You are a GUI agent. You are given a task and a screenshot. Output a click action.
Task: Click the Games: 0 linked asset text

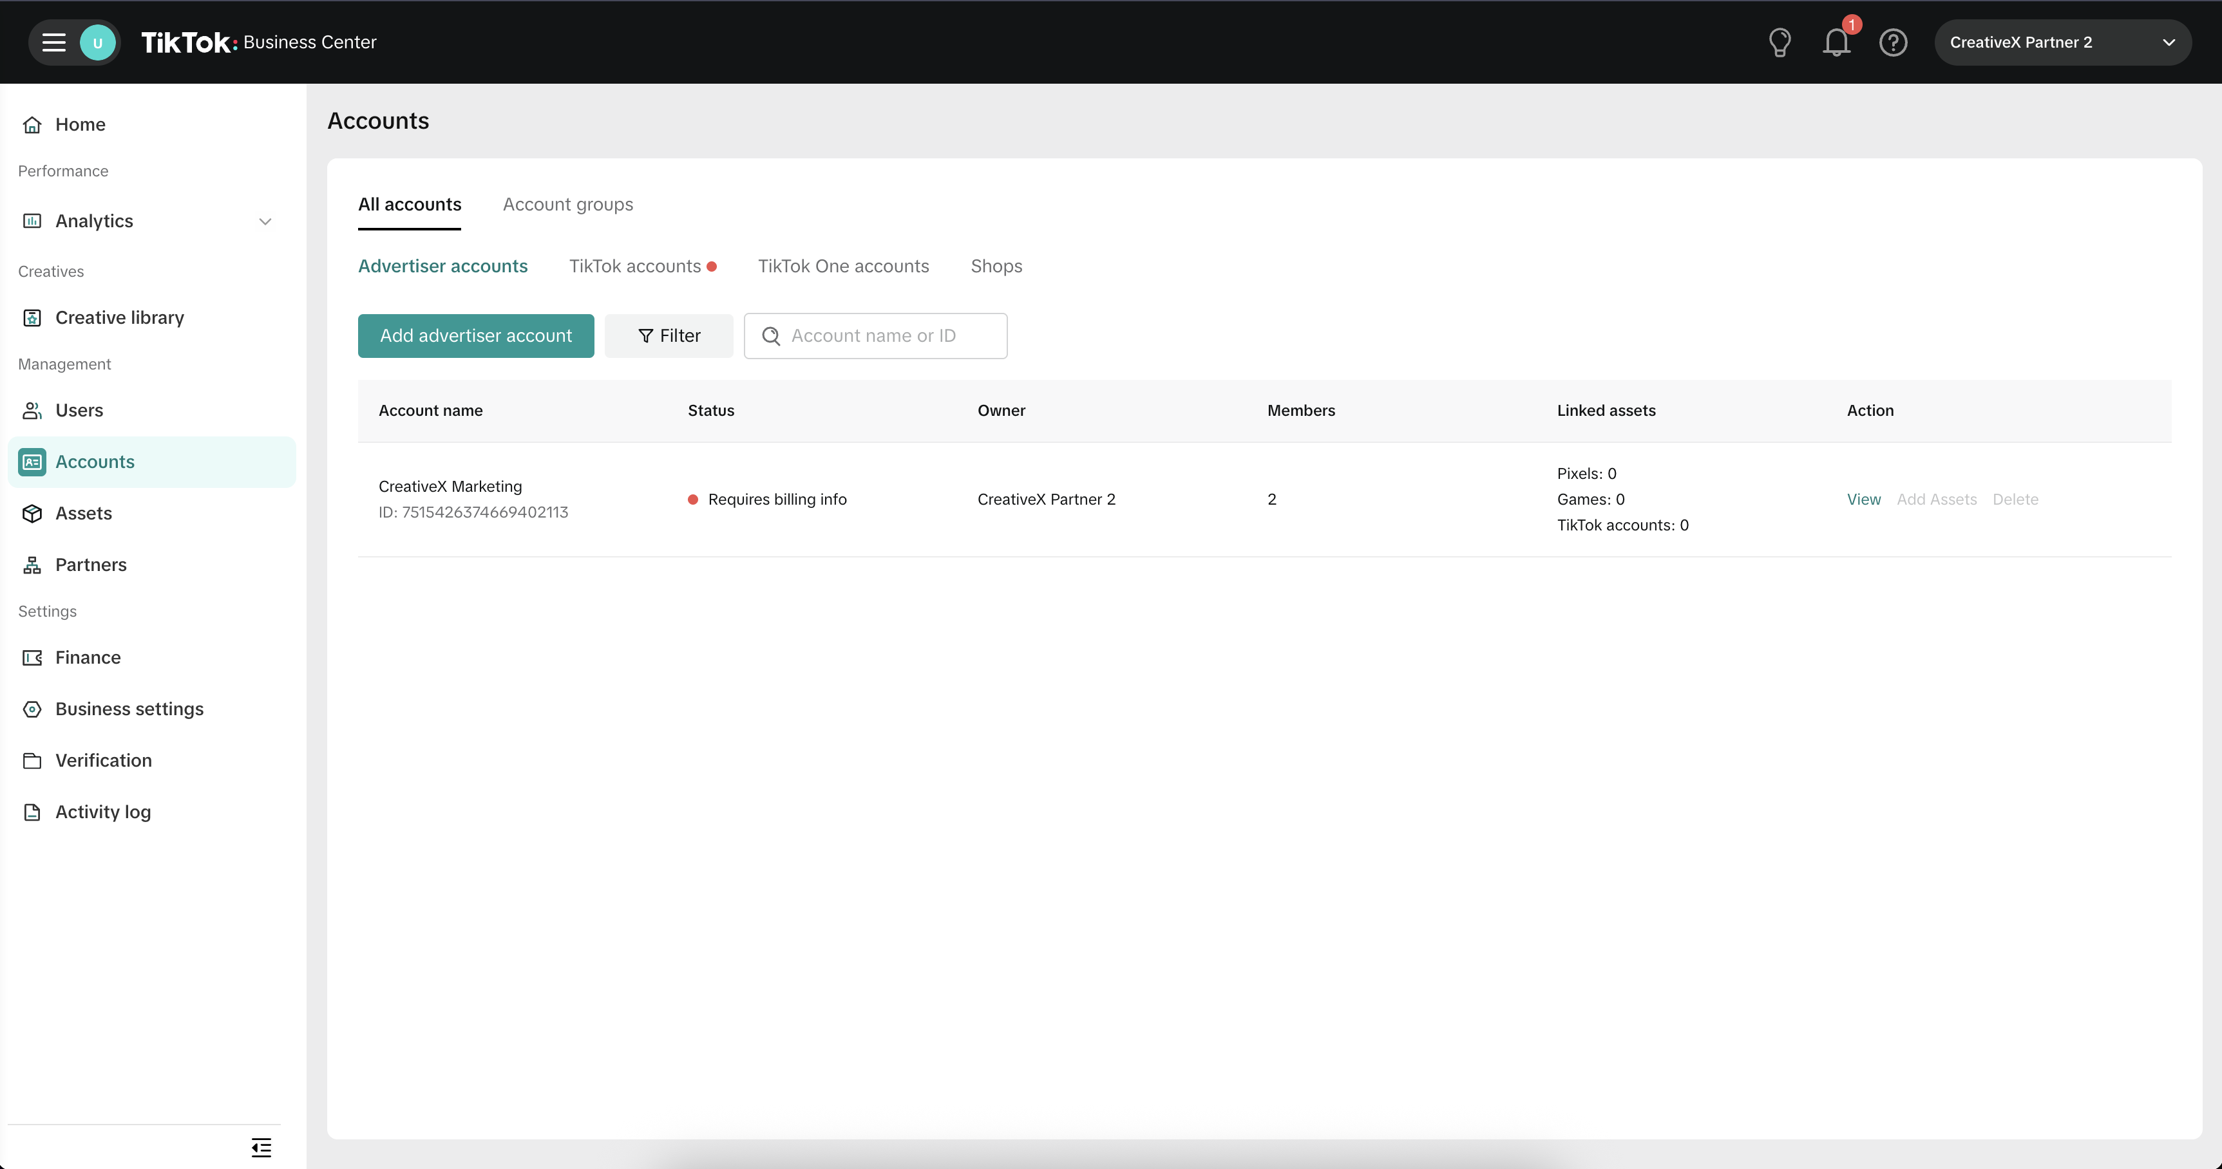tap(1591, 500)
